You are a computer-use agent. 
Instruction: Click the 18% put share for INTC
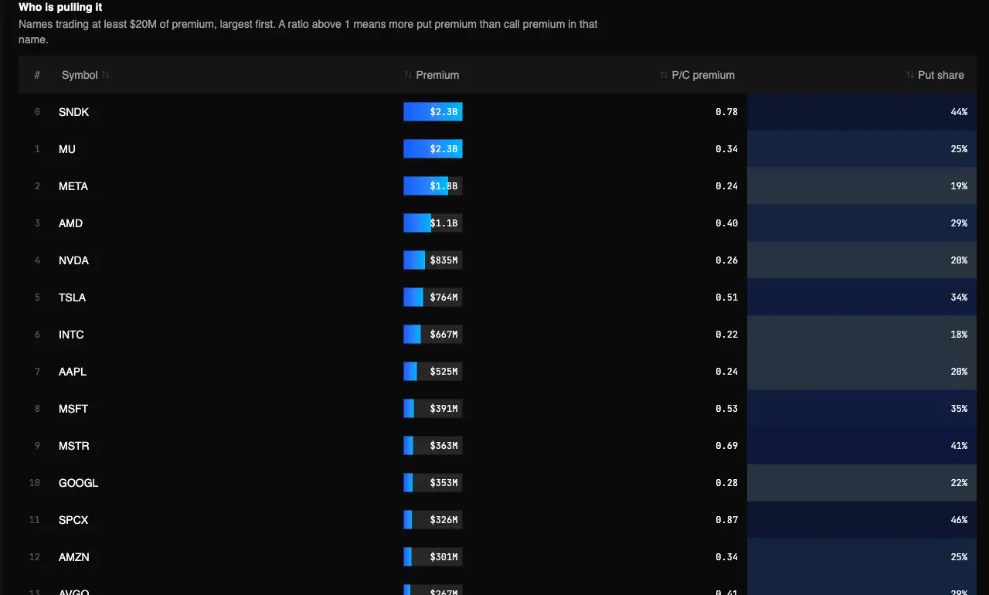pos(862,335)
